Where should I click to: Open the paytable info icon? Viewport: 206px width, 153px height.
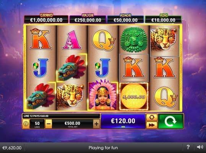[26, 124]
